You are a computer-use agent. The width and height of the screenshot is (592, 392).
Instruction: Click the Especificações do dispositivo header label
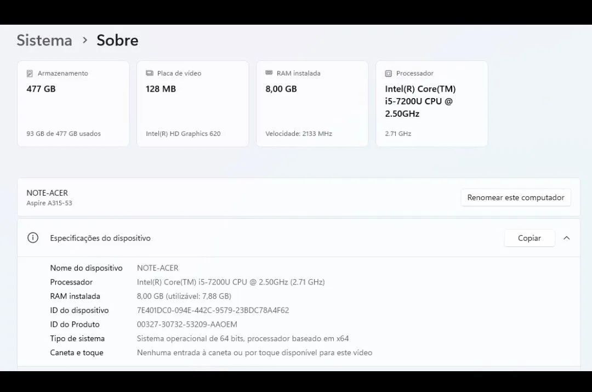(100, 238)
